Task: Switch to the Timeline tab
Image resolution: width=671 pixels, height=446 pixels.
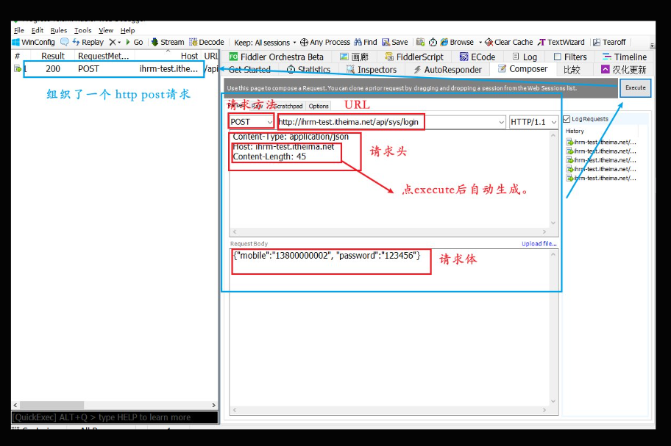Action: pos(625,57)
